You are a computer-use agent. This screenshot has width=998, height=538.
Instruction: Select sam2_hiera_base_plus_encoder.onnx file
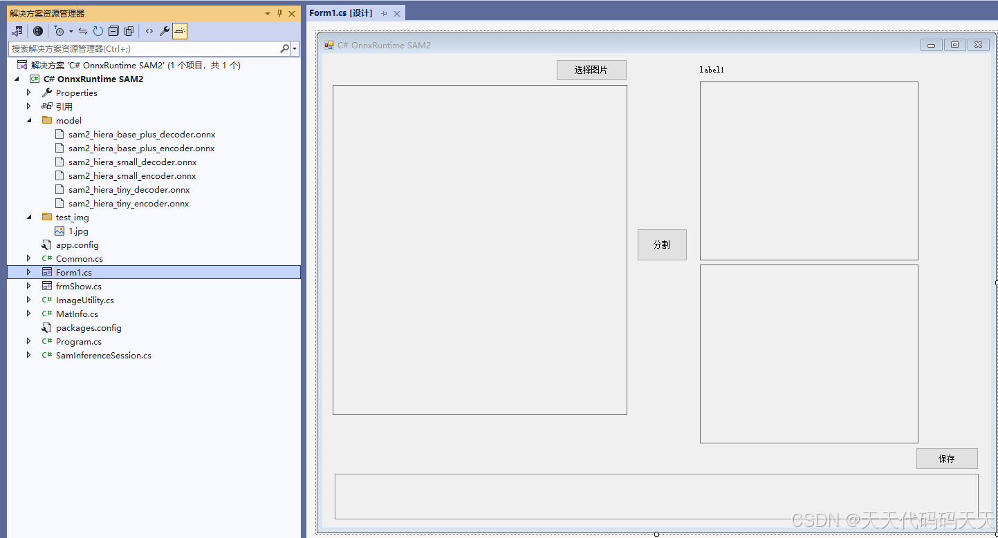click(x=142, y=148)
